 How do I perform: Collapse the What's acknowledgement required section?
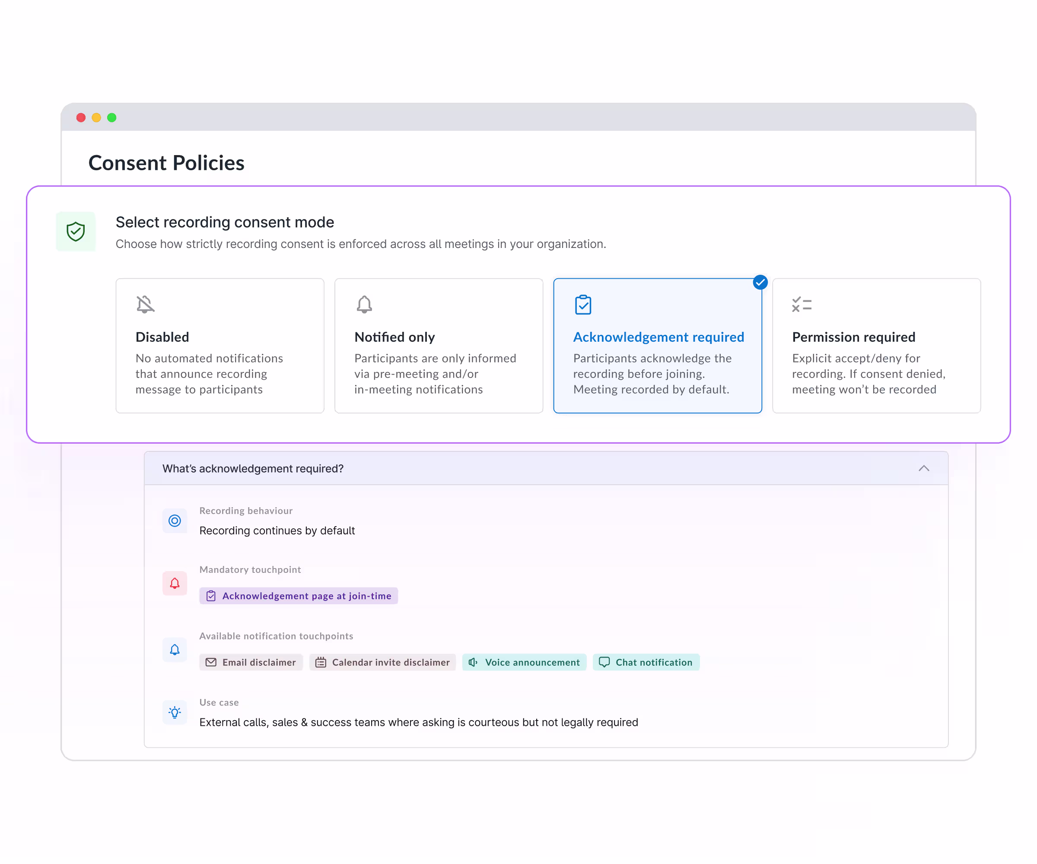coord(923,469)
